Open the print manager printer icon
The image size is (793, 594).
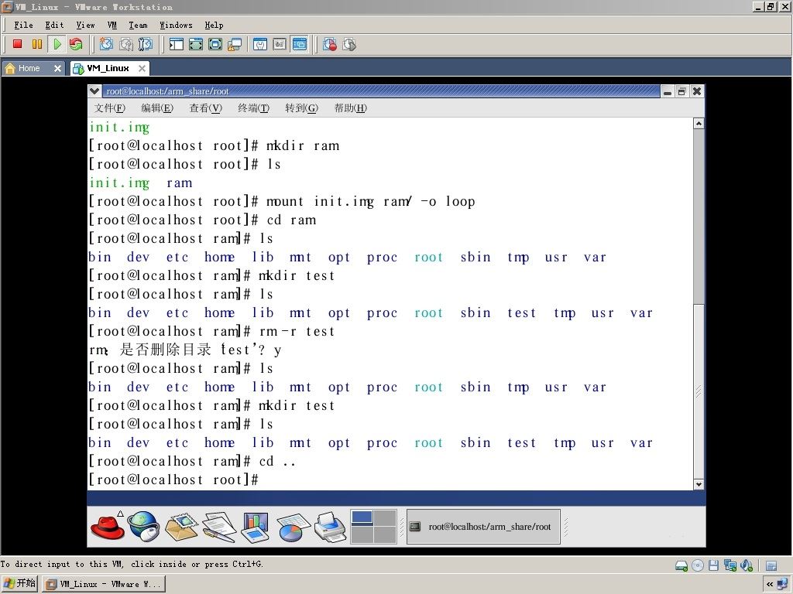(330, 526)
